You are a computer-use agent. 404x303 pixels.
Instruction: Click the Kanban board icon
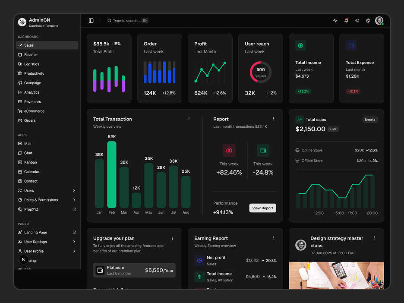[x=20, y=162]
